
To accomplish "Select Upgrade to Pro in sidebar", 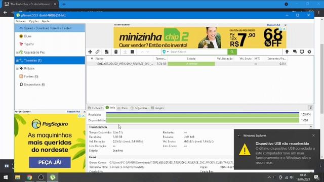I will [x=34, y=52].
